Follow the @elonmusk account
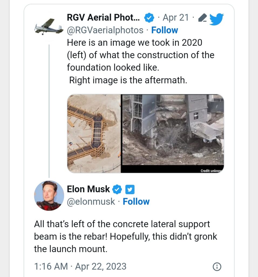Image resolution: width=258 pixels, height=277 pixels. click(136, 202)
